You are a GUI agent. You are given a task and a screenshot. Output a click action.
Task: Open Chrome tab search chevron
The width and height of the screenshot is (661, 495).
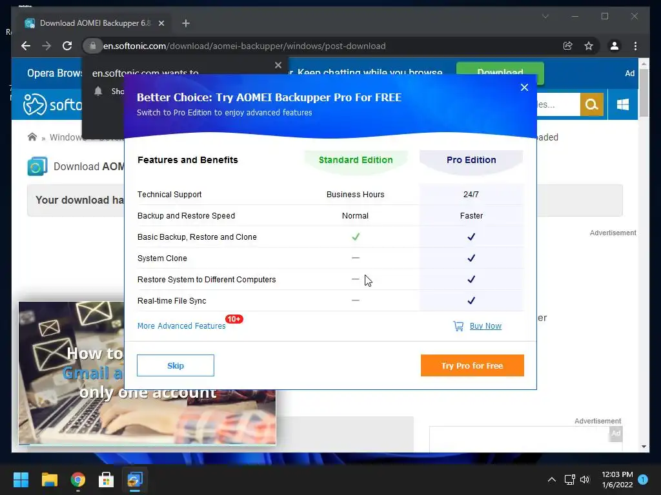(545, 16)
